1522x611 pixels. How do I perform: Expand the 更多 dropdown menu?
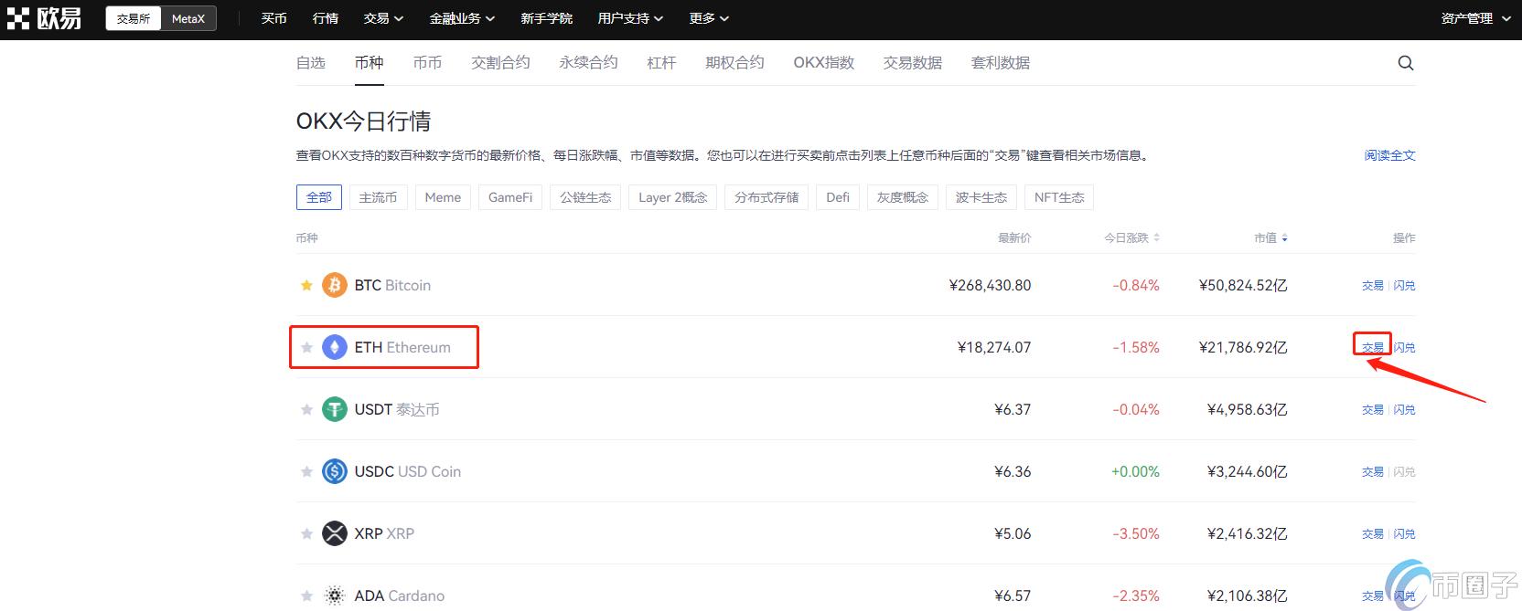click(x=709, y=18)
